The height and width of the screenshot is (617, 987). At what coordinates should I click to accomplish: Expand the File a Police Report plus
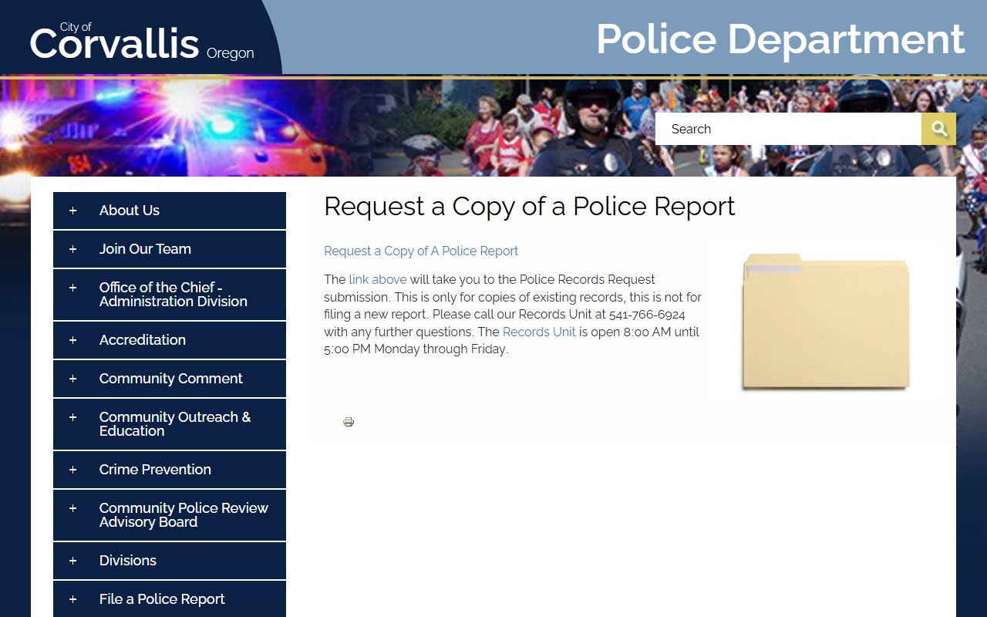[72, 599]
